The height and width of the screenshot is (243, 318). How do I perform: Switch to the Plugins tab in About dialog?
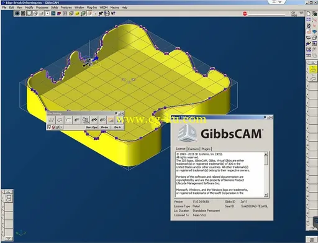click(x=206, y=149)
